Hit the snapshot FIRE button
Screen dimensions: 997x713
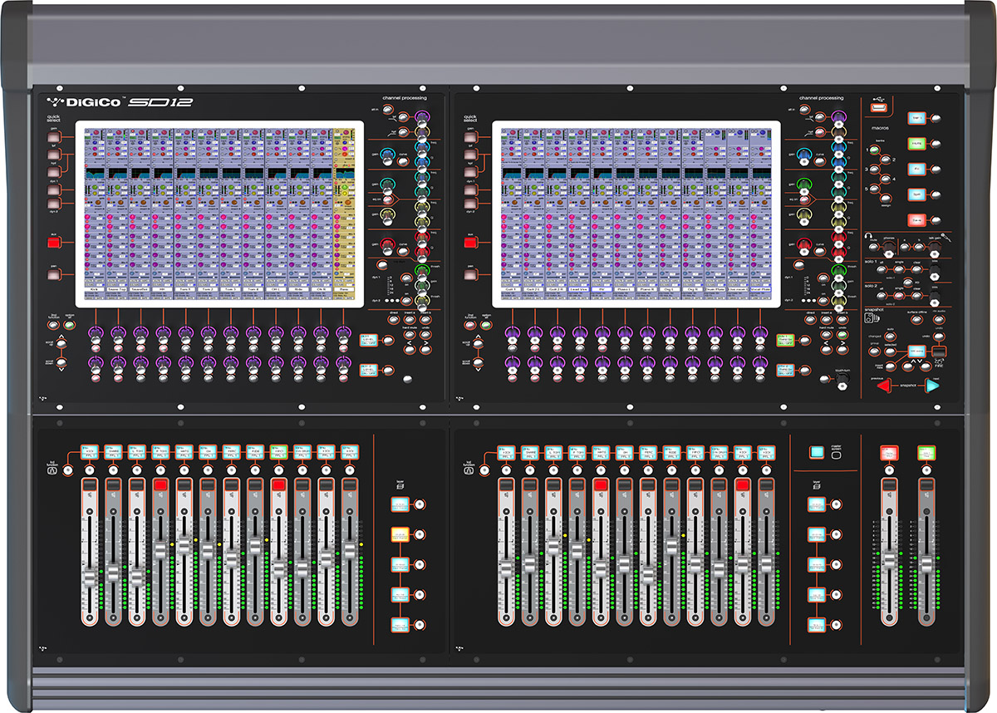pyautogui.click(x=939, y=352)
